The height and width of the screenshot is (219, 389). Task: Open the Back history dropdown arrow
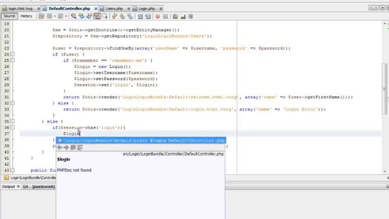tap(55, 16)
